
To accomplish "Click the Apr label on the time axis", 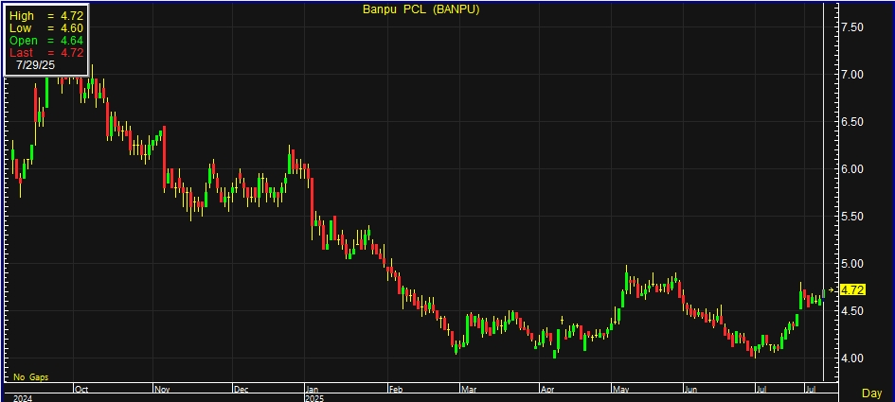I will pos(548,390).
